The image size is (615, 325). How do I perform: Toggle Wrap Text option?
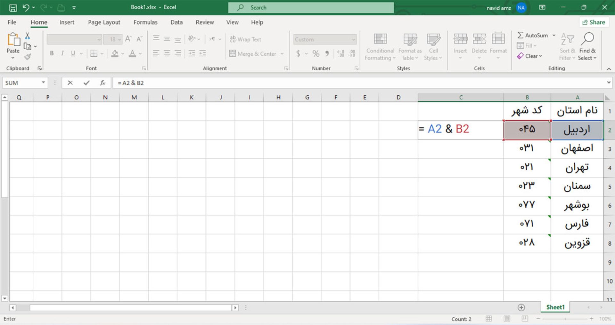(x=245, y=39)
